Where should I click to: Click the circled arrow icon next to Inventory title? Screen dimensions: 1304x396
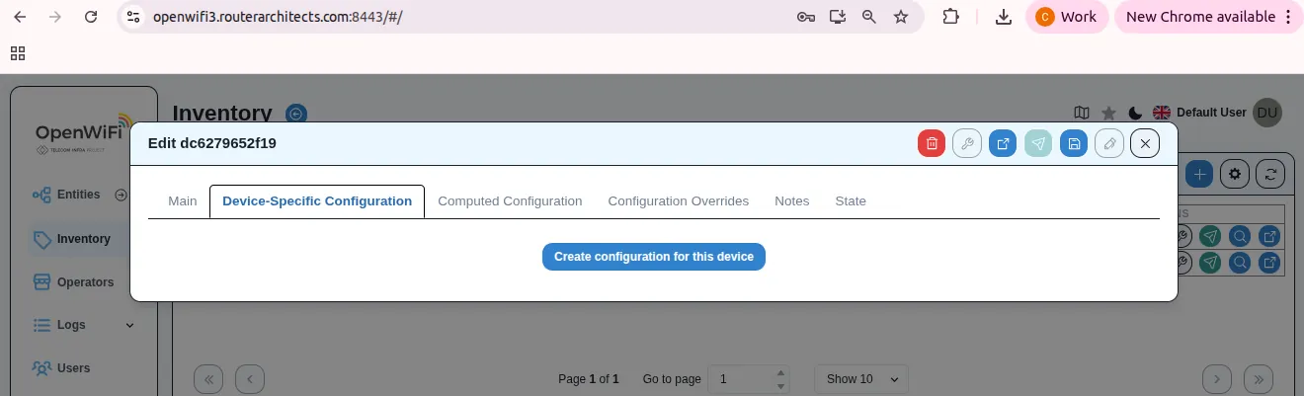(296, 114)
